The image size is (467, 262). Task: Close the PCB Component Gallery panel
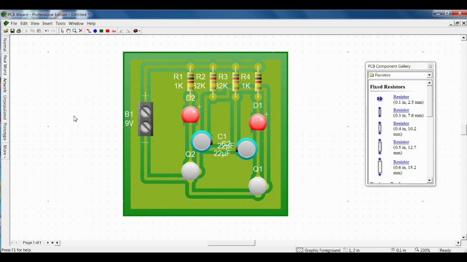pyautogui.click(x=431, y=66)
